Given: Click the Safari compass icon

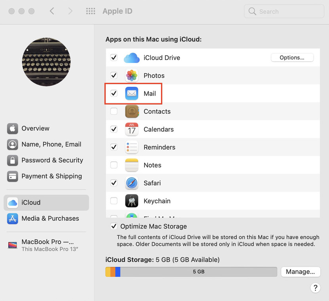Looking at the screenshot, I should 131,183.
